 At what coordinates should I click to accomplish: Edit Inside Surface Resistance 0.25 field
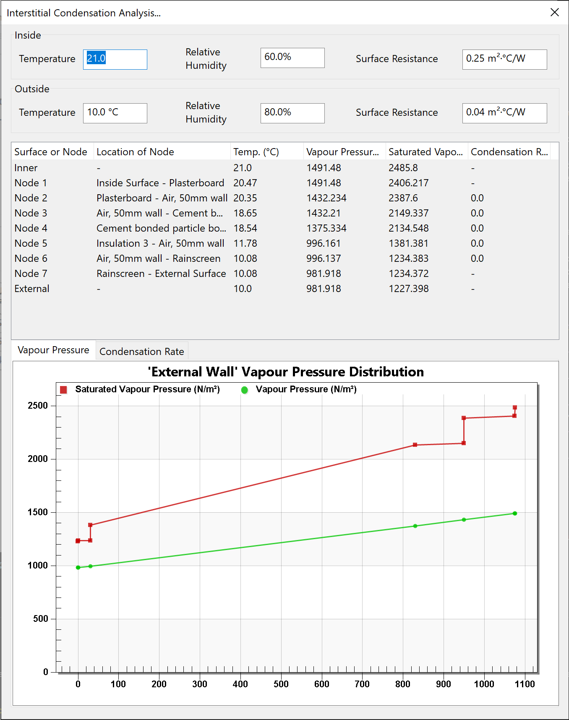tap(504, 59)
